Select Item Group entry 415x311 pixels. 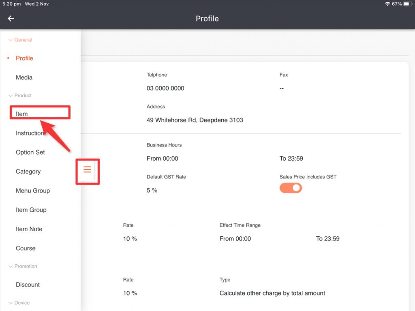(x=31, y=210)
